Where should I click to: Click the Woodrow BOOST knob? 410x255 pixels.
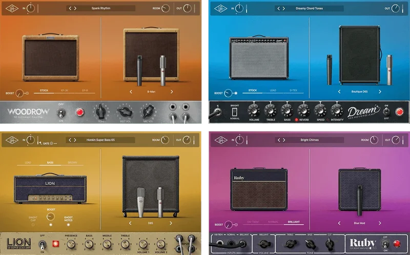(x=19, y=93)
